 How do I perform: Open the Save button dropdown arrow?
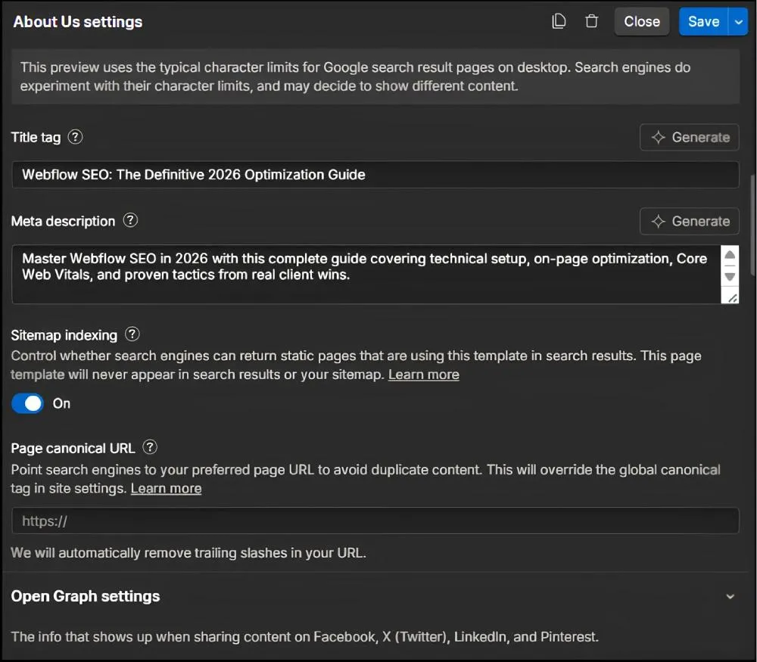point(737,22)
